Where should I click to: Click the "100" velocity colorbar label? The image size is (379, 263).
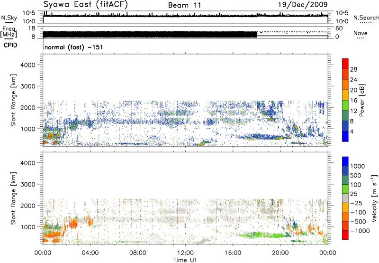[x=356, y=185]
